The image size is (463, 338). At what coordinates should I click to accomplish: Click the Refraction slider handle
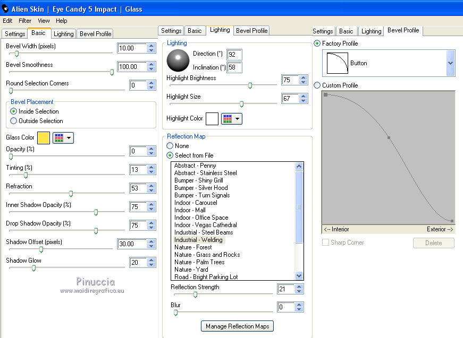71,194
